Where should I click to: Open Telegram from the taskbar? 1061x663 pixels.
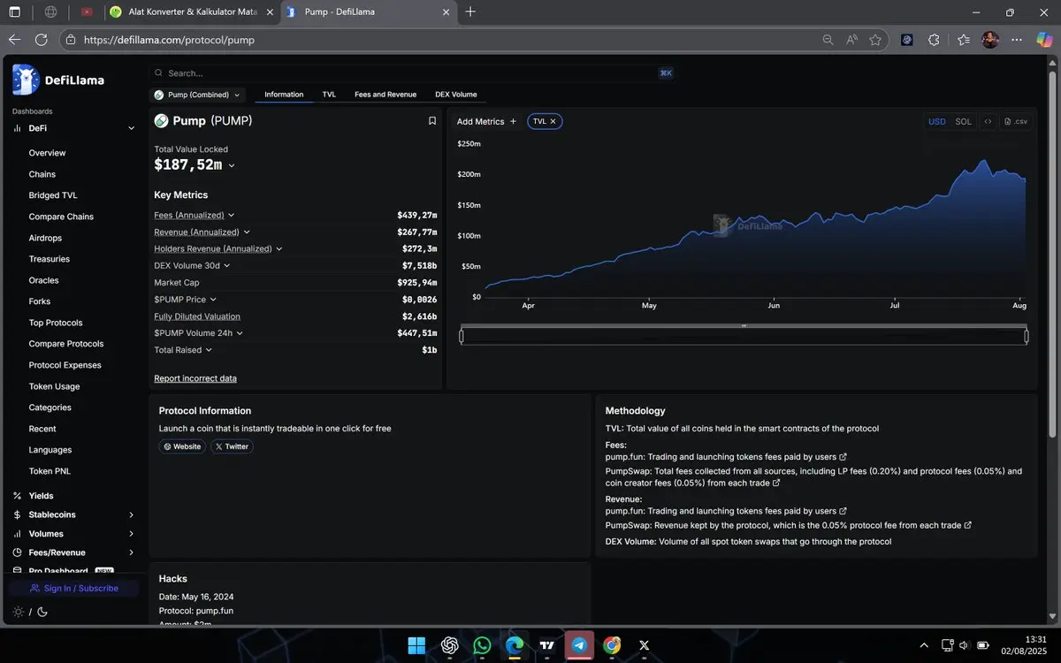coord(579,645)
